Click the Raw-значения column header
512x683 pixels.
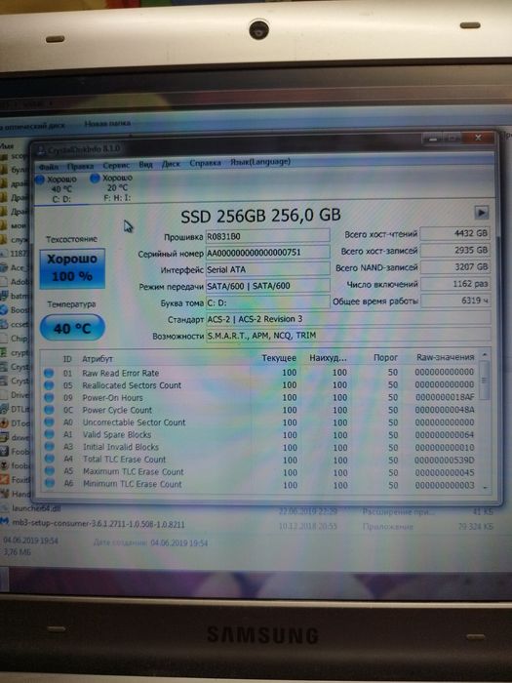(x=445, y=357)
